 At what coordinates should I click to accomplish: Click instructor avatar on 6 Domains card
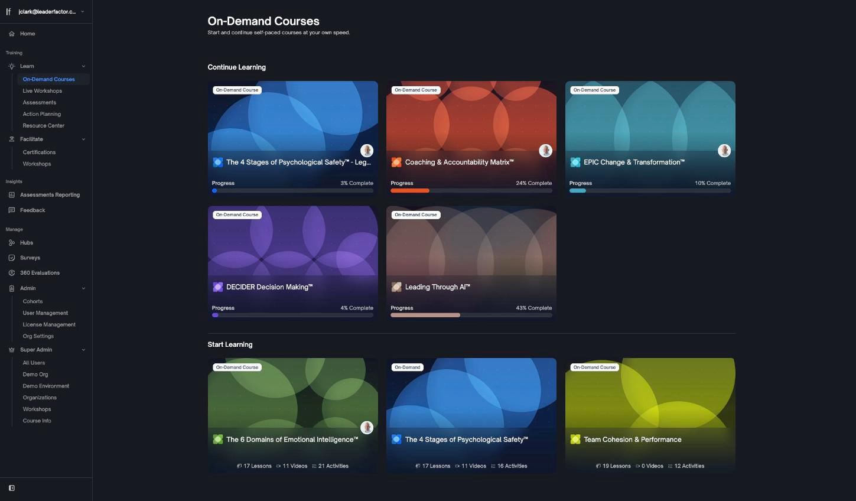coord(367,427)
